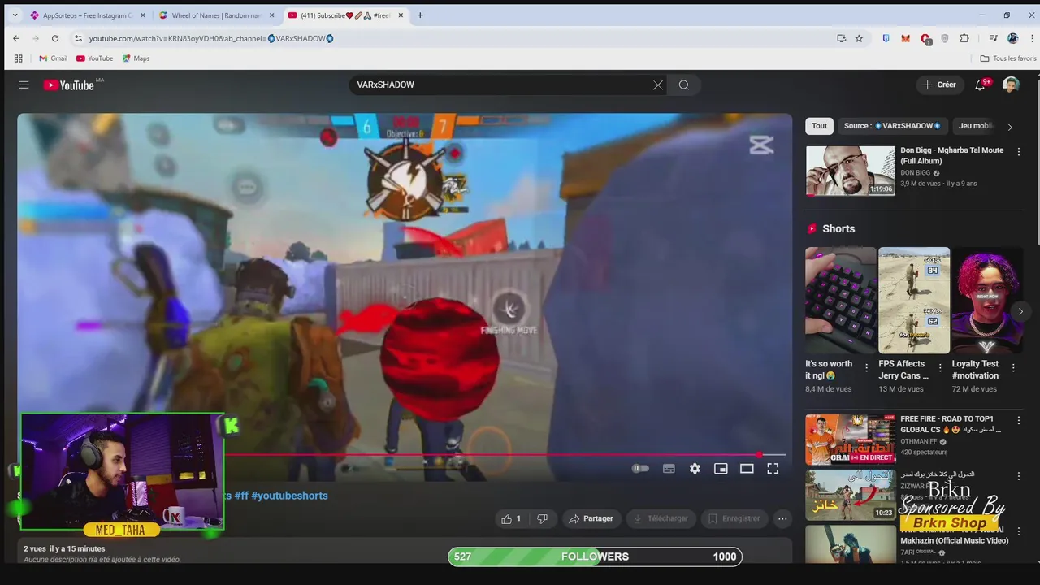The image size is (1040, 585).
Task: Open the YouTube account avatar menu
Action: (x=1011, y=84)
